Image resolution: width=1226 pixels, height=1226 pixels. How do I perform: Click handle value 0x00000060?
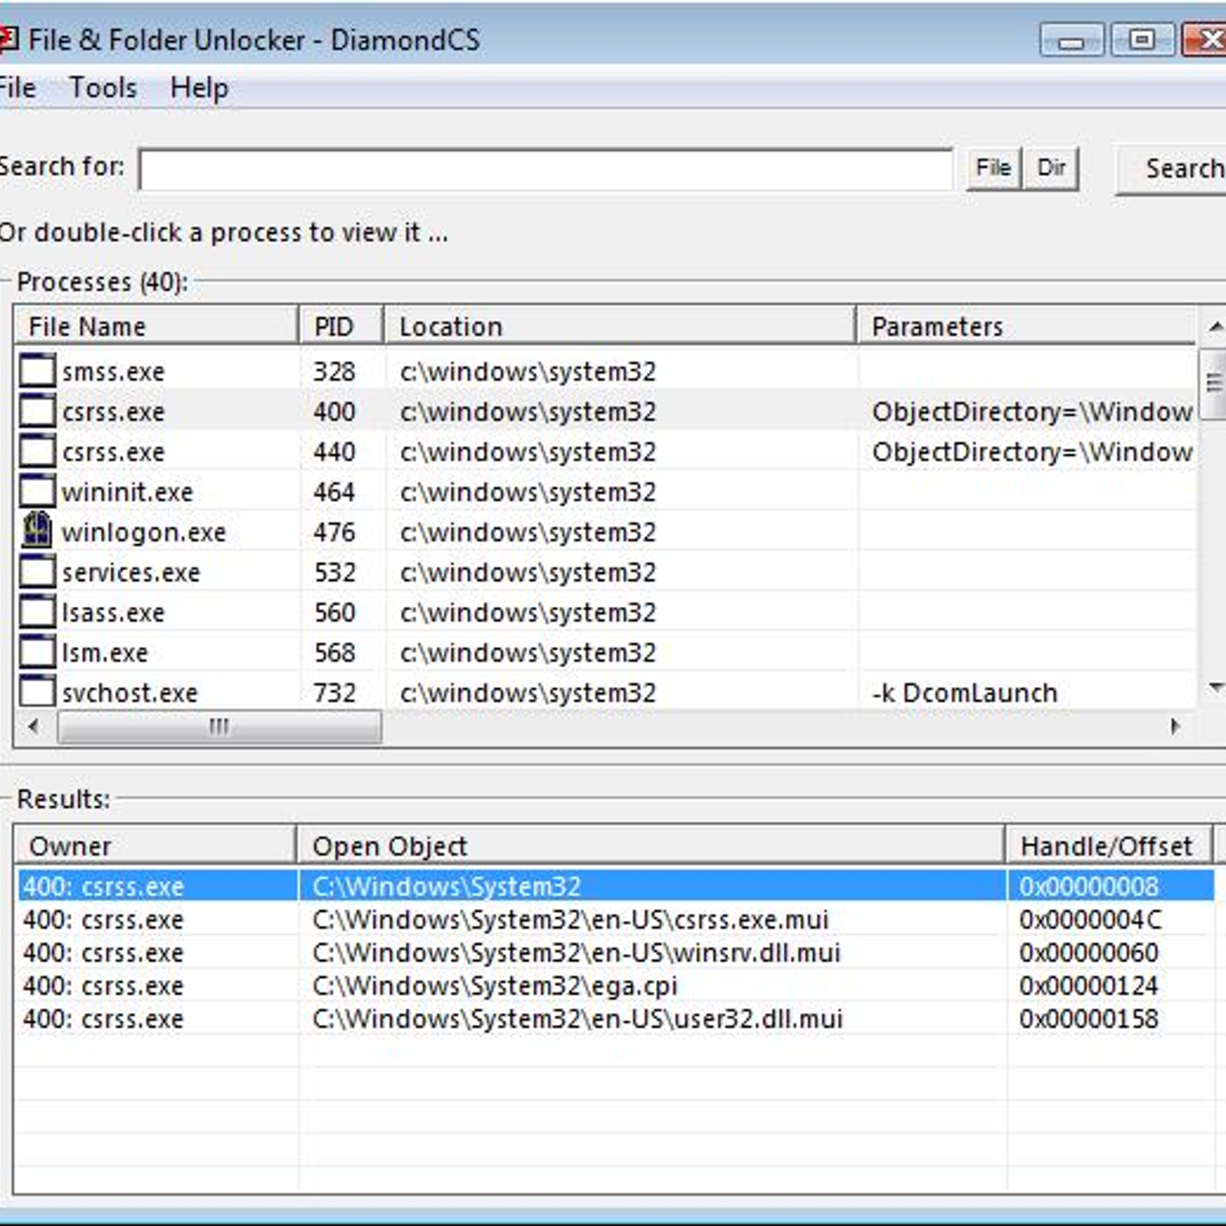click(x=1089, y=952)
